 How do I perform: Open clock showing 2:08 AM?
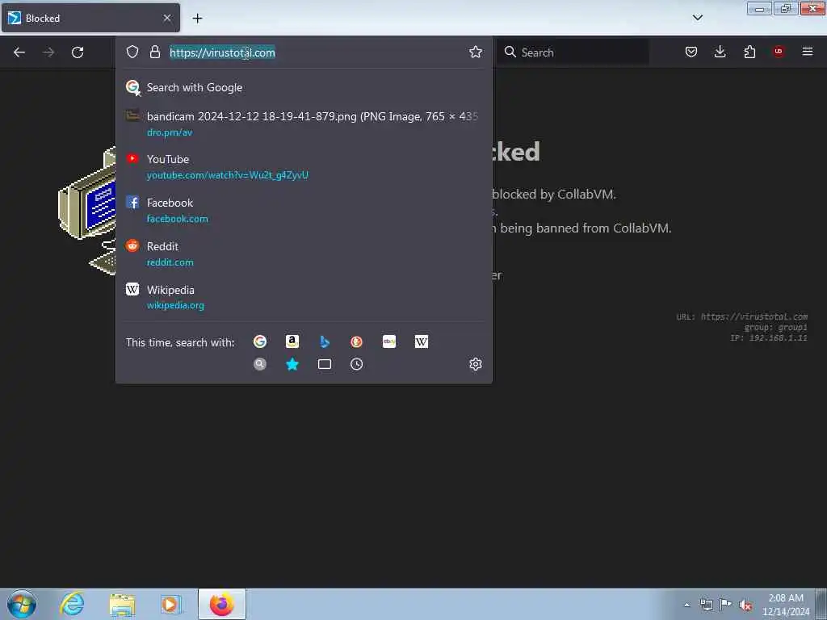tap(785, 605)
